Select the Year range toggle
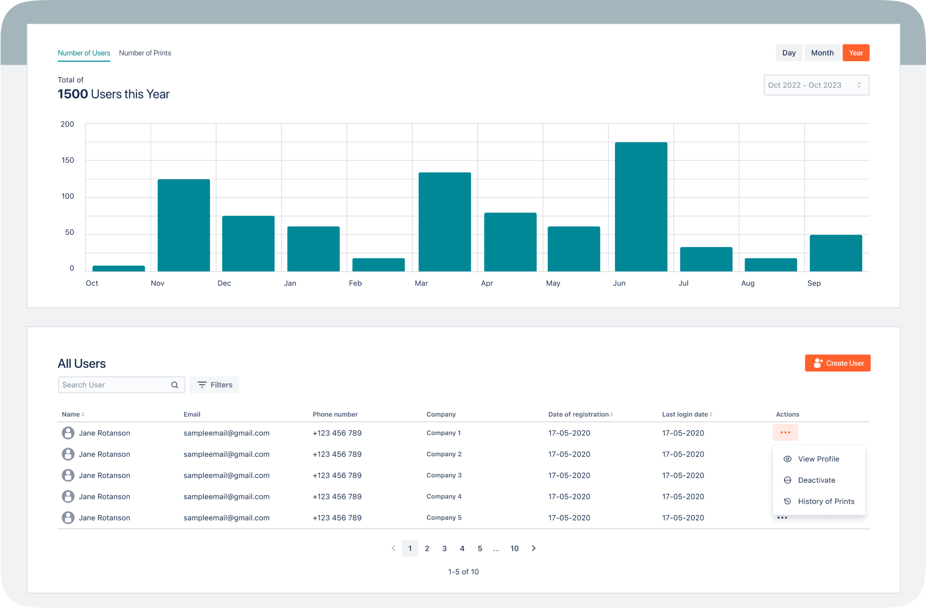 (x=855, y=53)
